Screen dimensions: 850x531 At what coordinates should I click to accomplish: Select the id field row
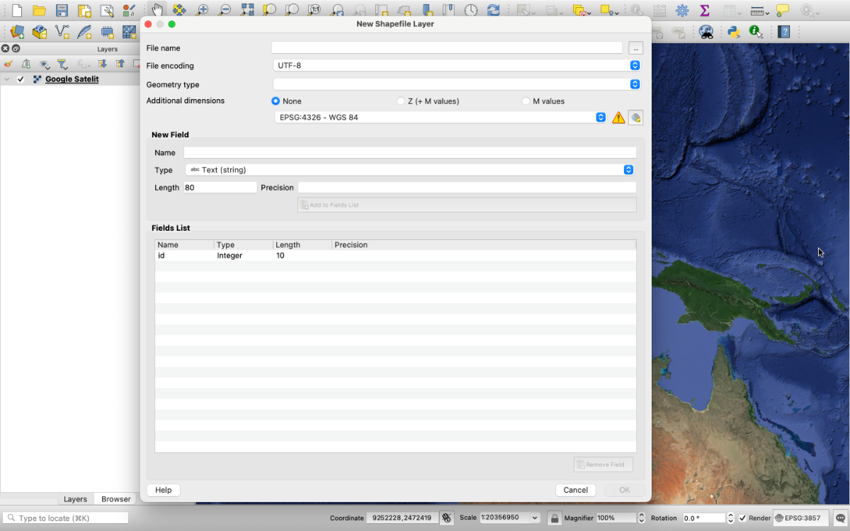(x=395, y=256)
